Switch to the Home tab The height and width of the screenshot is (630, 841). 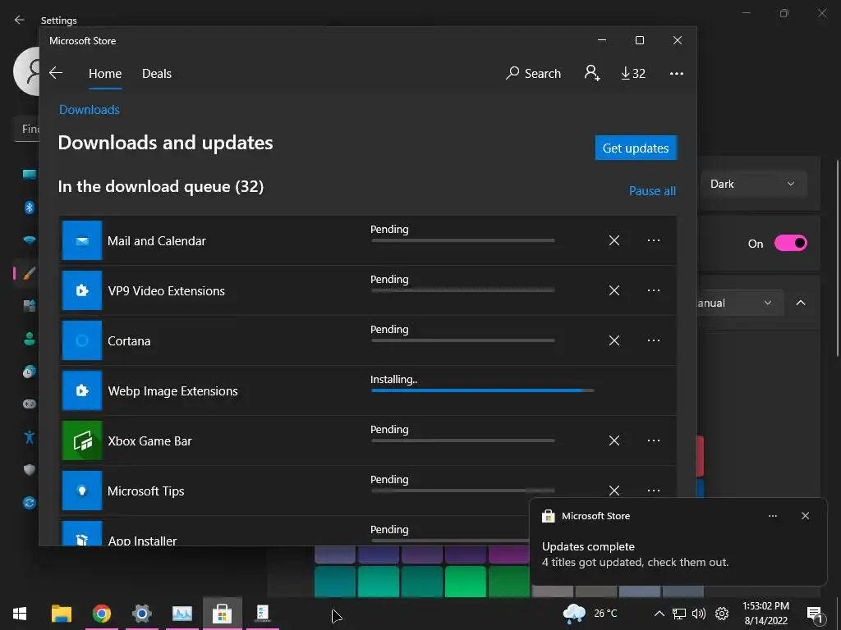pyautogui.click(x=105, y=73)
